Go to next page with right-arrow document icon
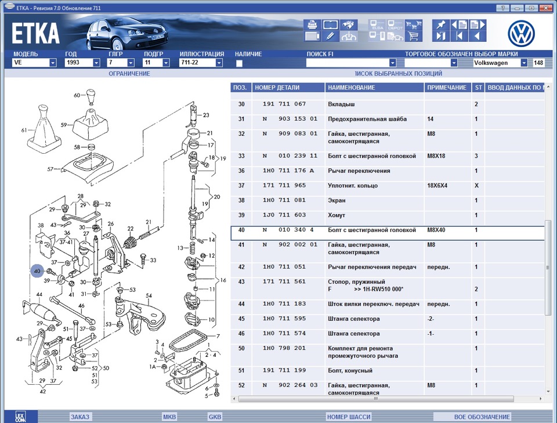557x423 pixels. click(x=477, y=25)
